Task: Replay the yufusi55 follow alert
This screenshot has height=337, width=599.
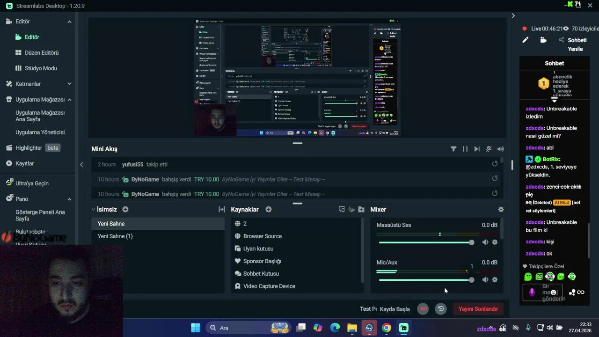Action: tap(495, 164)
